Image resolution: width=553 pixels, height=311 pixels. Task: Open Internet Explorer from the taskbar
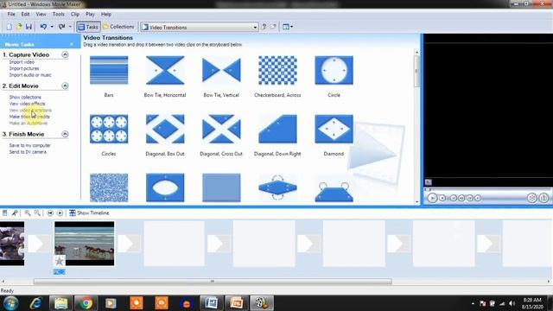[36, 303]
